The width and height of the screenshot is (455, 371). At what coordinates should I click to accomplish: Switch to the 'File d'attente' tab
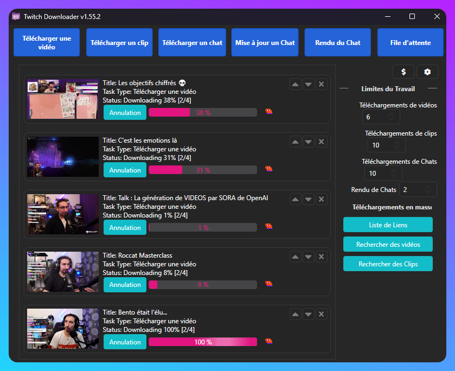tap(410, 42)
